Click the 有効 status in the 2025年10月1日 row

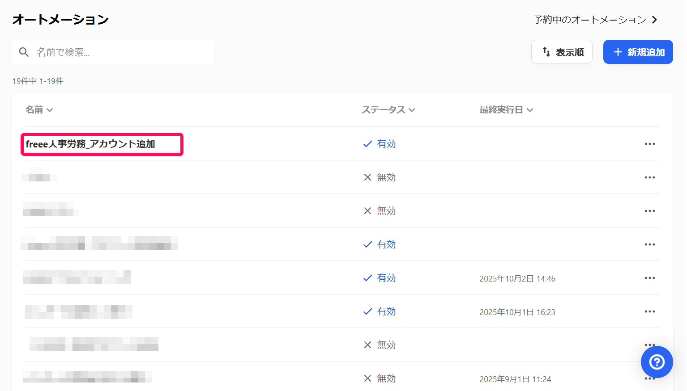tap(380, 311)
